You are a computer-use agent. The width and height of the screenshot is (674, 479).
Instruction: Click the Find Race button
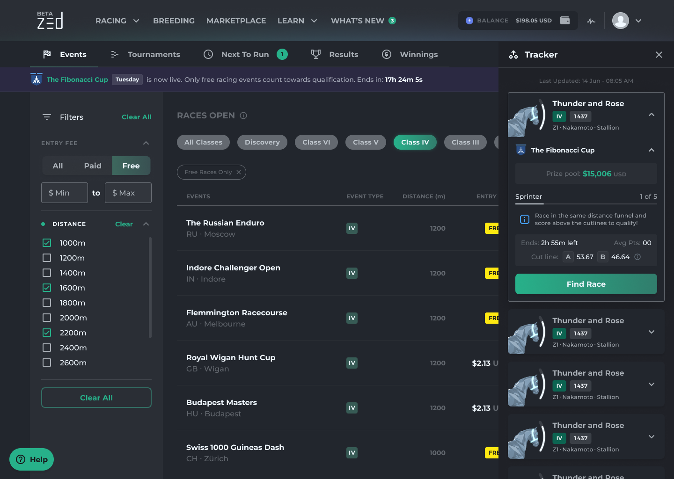586,284
